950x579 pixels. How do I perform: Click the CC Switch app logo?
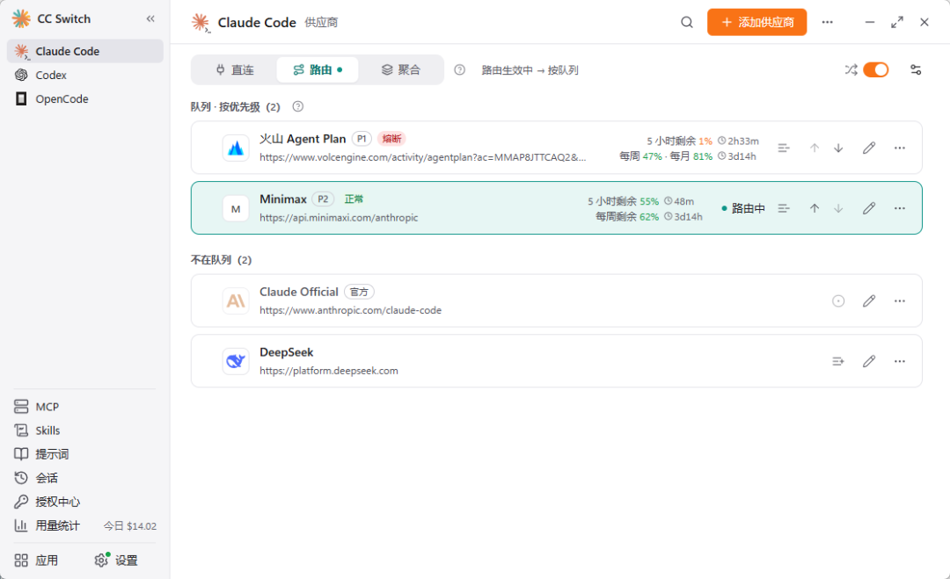click(x=21, y=18)
